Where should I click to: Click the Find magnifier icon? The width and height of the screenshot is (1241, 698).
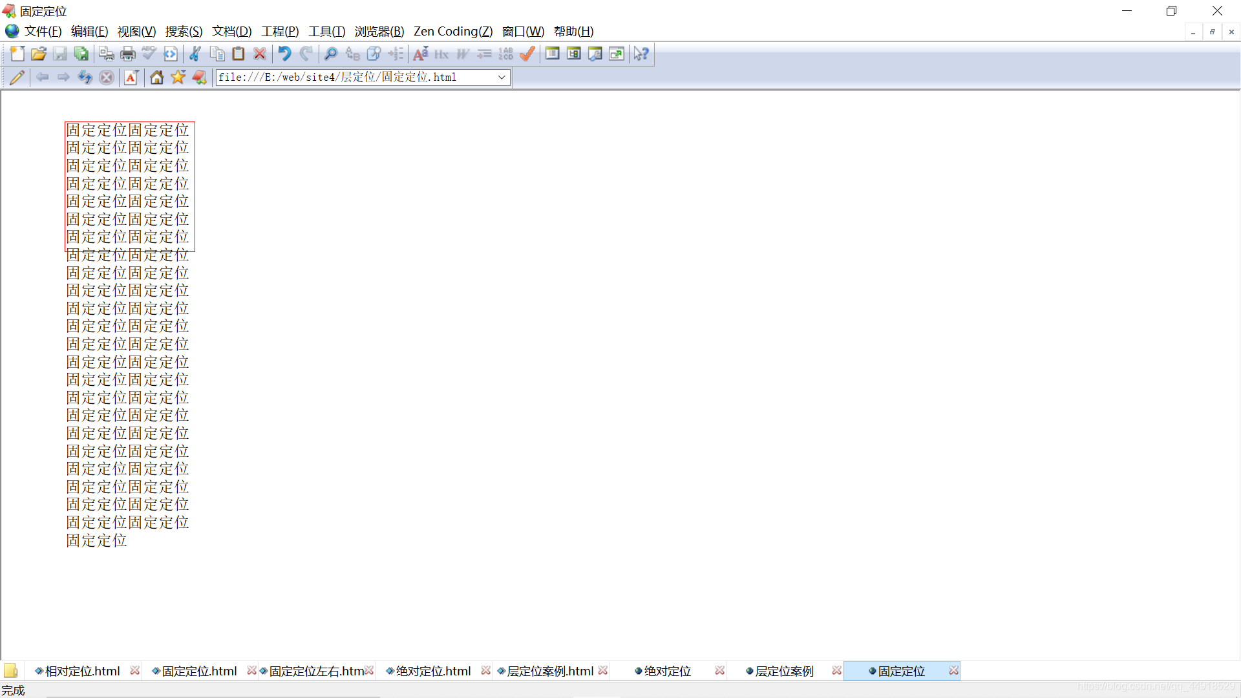pyautogui.click(x=331, y=54)
